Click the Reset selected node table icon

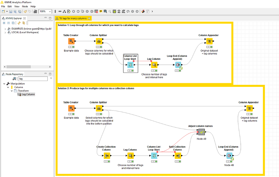(96, 11)
